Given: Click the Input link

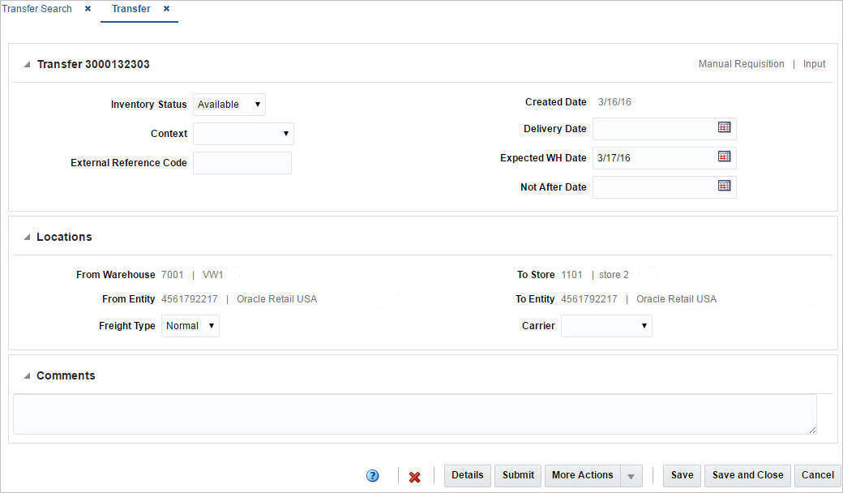Looking at the screenshot, I should pos(814,63).
